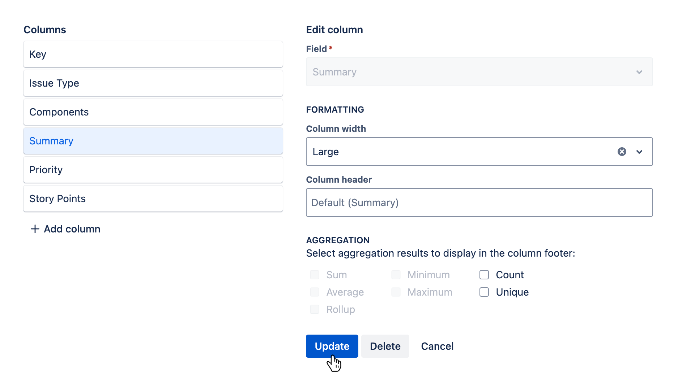
Task: Cancel editing the column
Action: pos(437,346)
